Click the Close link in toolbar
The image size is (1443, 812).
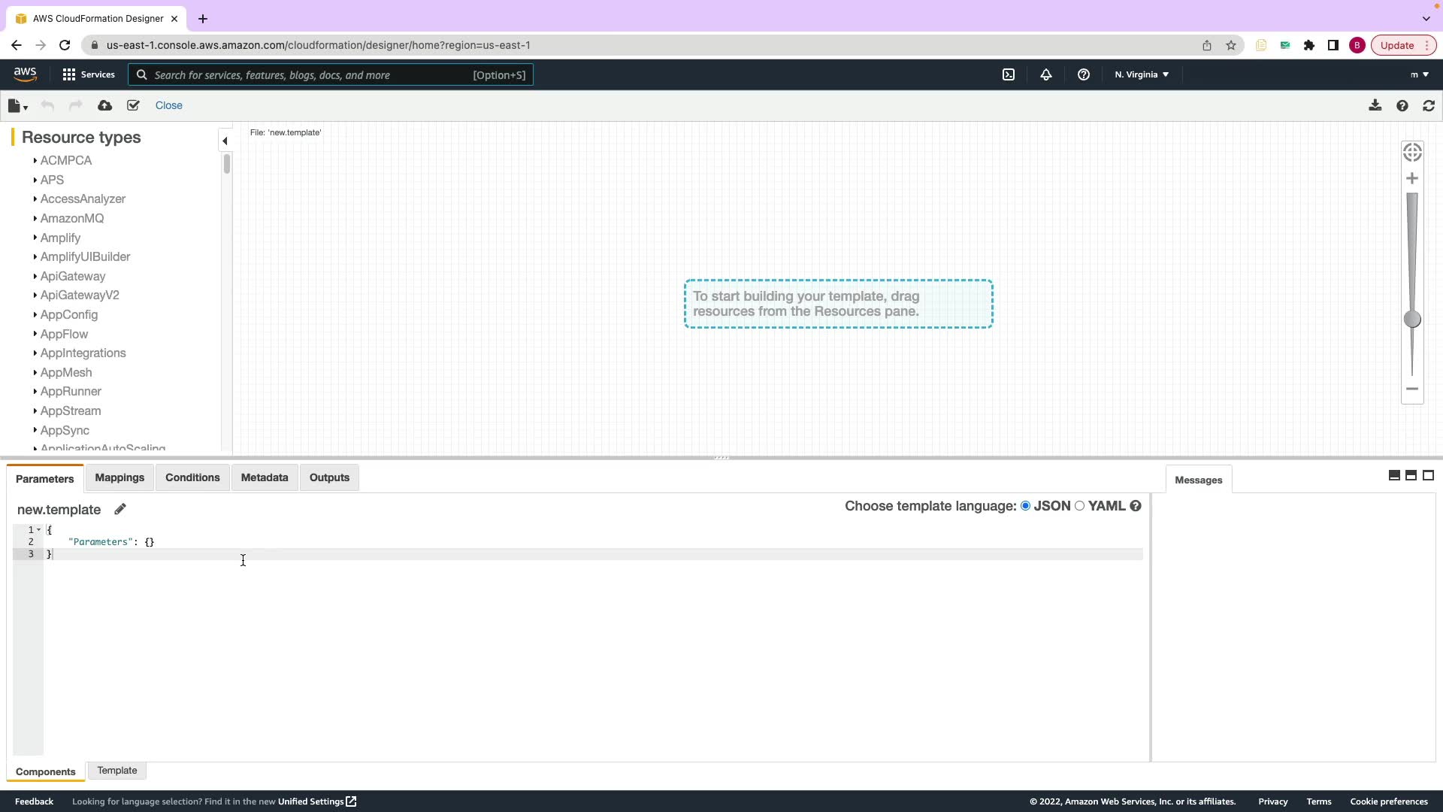(168, 105)
